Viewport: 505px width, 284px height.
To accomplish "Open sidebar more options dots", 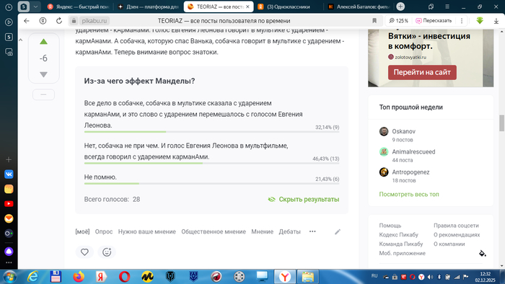I will (x=9, y=263).
